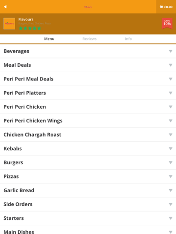This screenshot has width=176, height=234.
Task: Expand the Side Orders arrow
Action: [x=171, y=204]
